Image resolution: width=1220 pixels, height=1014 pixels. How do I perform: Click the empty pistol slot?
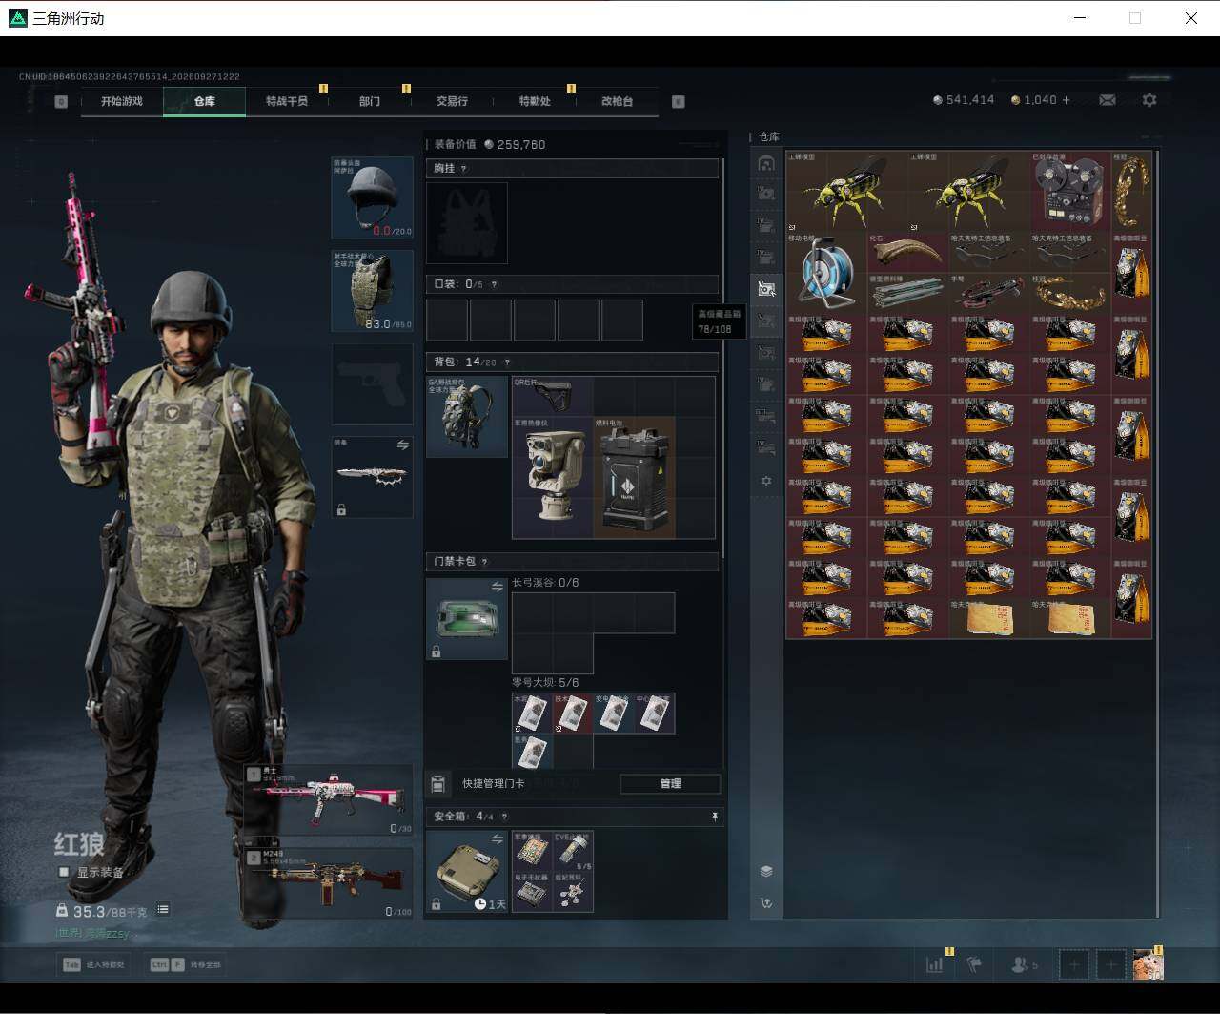point(372,383)
